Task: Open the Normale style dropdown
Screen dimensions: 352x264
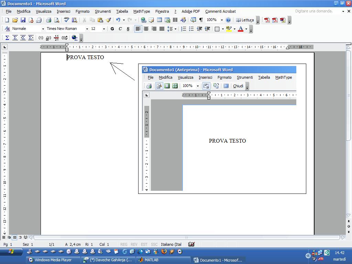Action: coord(43,29)
